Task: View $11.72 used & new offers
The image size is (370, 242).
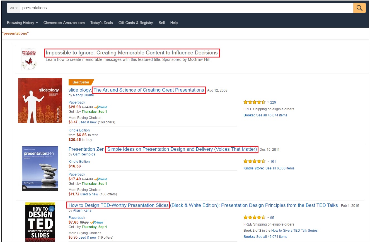Action: tap(83, 194)
